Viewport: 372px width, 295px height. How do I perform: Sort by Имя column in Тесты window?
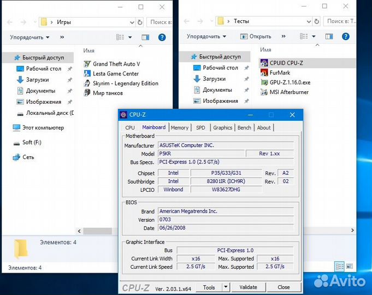point(265,50)
